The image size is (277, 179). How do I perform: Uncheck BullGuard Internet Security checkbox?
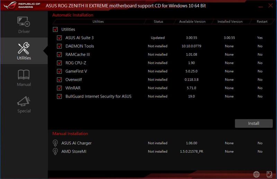pos(59,96)
